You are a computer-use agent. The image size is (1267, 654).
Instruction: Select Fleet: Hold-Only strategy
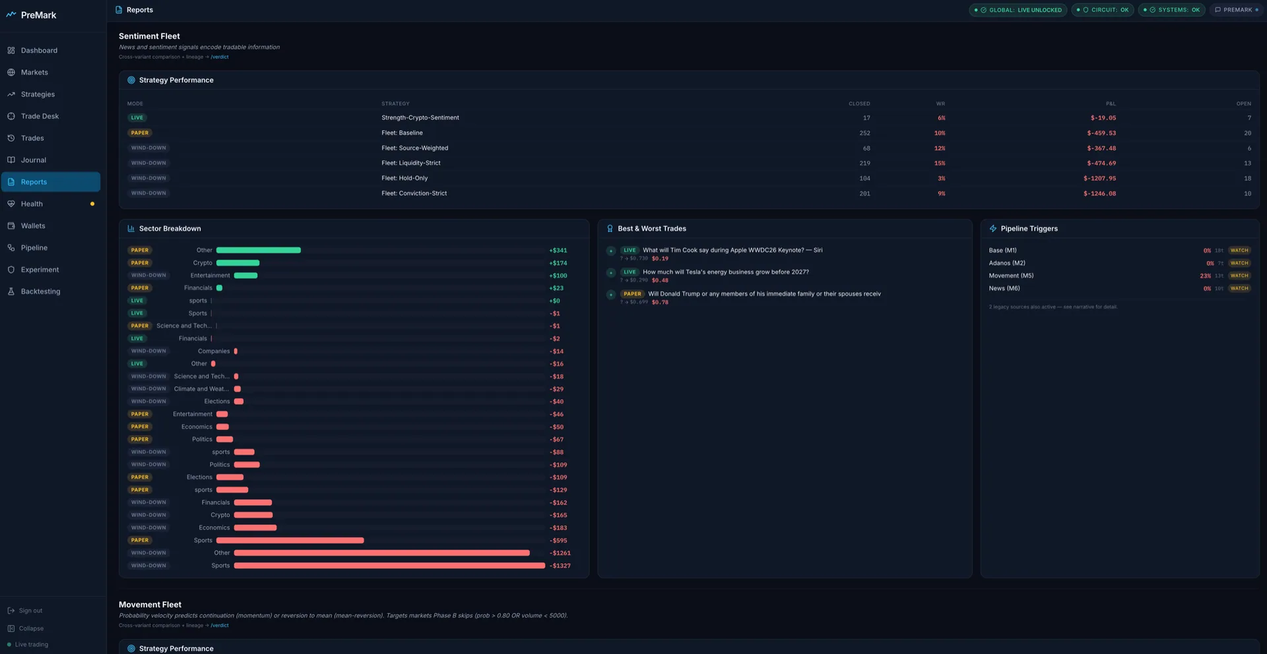pos(689,178)
